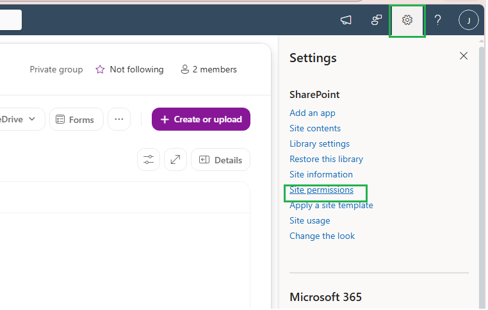The width and height of the screenshot is (488, 310).
Task: Click the Create or upload button
Action: point(202,120)
